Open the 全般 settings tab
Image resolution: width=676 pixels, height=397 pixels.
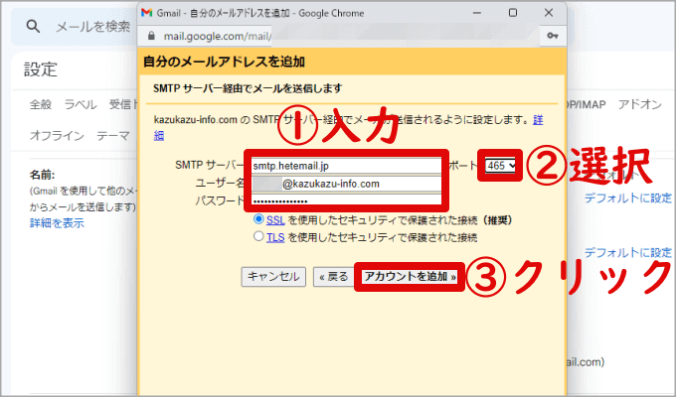(x=41, y=104)
